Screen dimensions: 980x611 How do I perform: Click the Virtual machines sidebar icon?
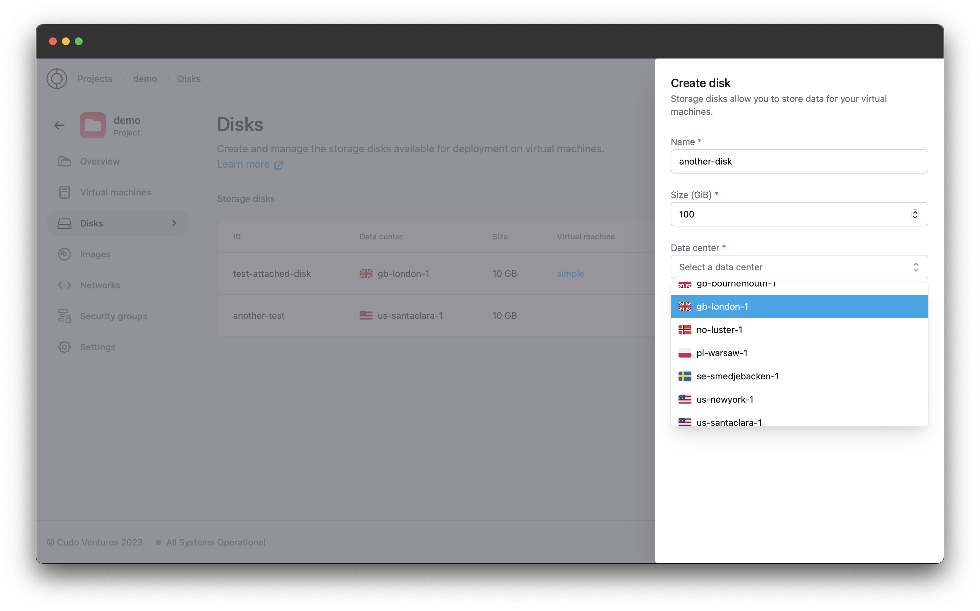click(x=65, y=192)
